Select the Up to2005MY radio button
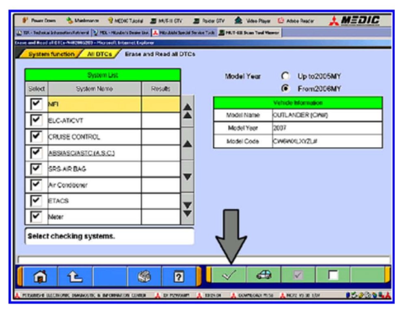Viewport: 395px width, 309px height. tap(285, 76)
